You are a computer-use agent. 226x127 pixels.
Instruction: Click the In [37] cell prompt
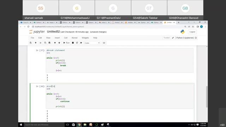(x=40, y=50)
